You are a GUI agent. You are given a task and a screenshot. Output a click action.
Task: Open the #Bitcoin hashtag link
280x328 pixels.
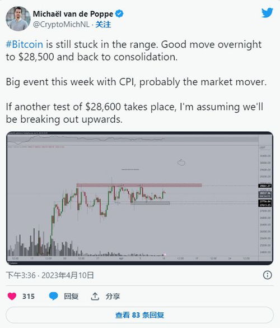point(25,44)
